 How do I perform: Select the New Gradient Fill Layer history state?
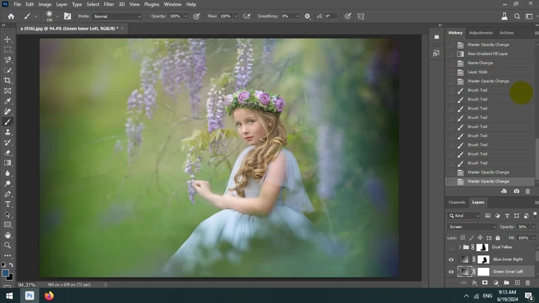[488, 54]
